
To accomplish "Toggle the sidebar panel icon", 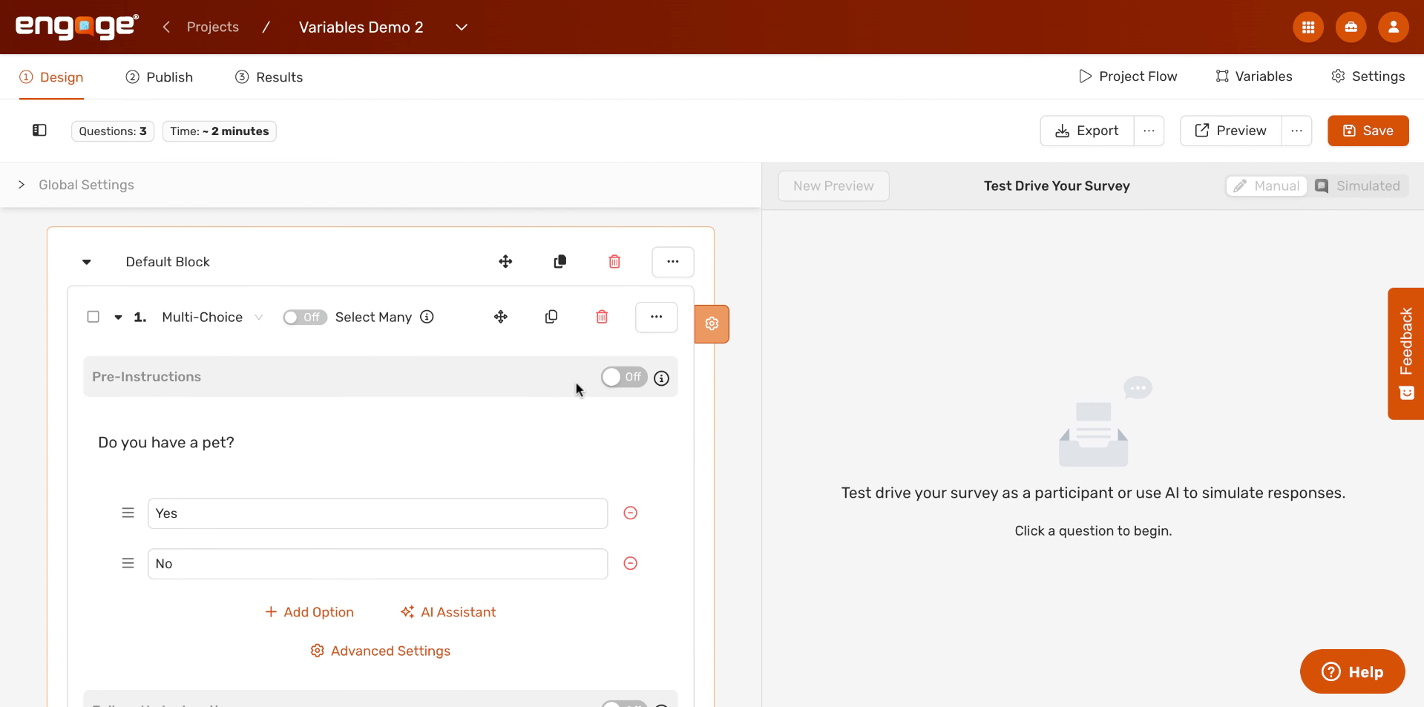I will point(39,131).
